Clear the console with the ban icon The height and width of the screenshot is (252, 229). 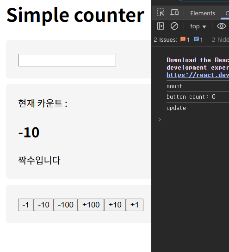pyautogui.click(x=174, y=26)
